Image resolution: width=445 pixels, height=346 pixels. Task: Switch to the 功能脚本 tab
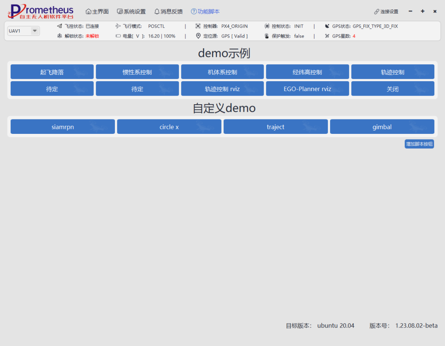click(205, 12)
